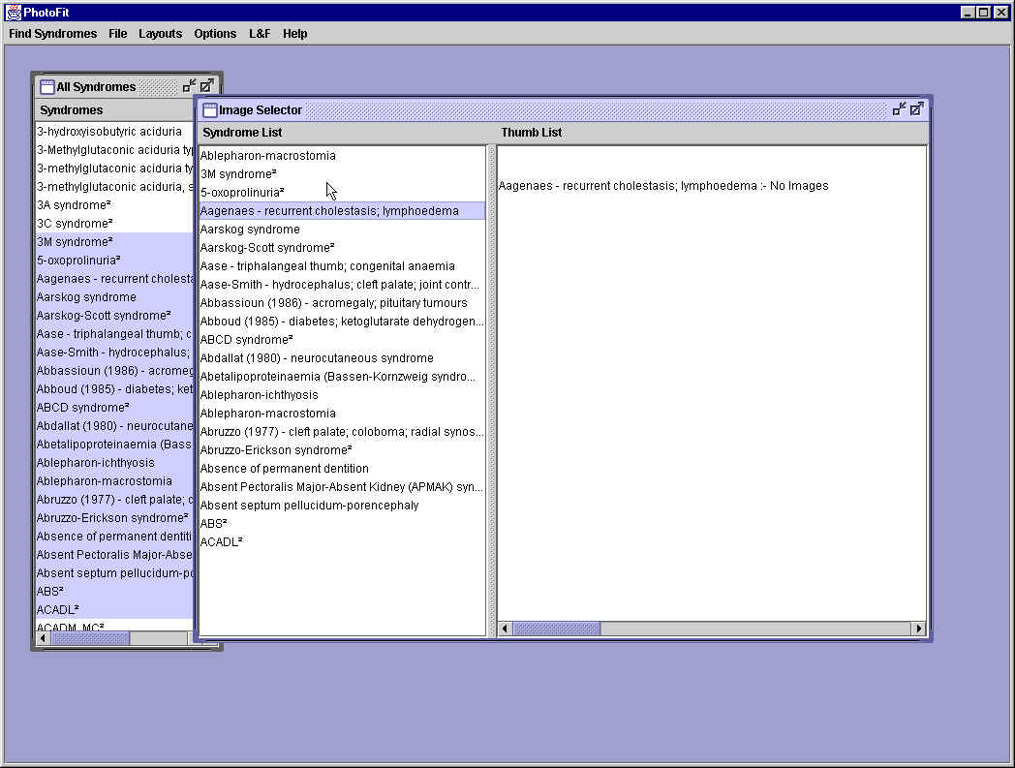Iconify the All Syndromes panel
This screenshot has width=1015, height=768.
click(189, 86)
